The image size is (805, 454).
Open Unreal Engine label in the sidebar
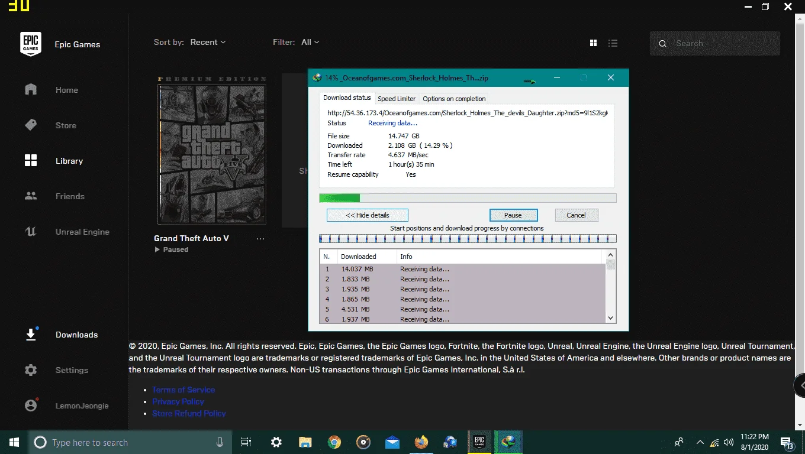pyautogui.click(x=82, y=232)
